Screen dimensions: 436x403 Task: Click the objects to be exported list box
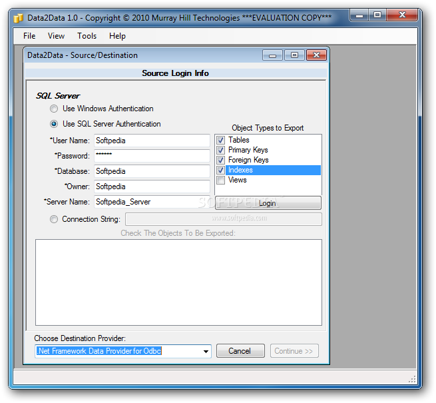tap(178, 282)
